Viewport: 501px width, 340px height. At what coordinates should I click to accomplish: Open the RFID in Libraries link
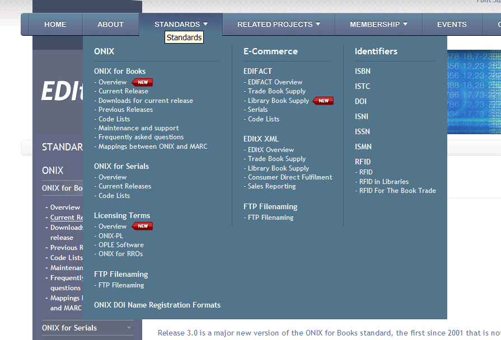coord(384,182)
